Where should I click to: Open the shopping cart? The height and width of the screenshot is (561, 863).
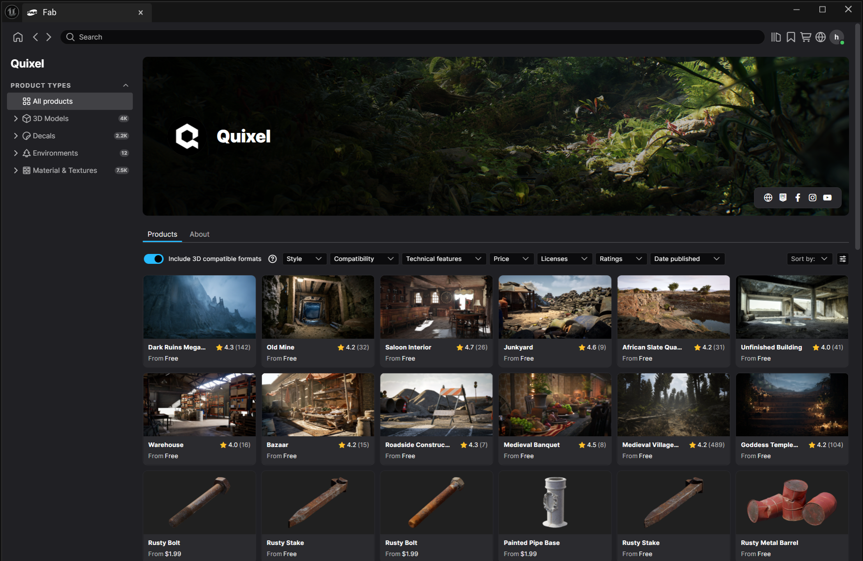pyautogui.click(x=805, y=37)
